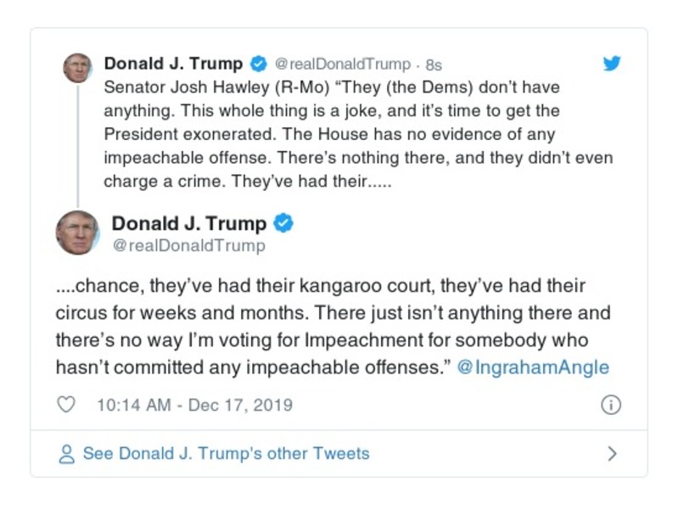
Task: Click the first tweet text starting 'Senator Josh Hawley'
Action: point(356,134)
